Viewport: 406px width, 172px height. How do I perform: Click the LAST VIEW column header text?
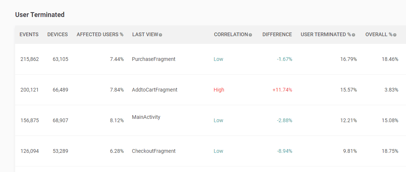(x=145, y=34)
